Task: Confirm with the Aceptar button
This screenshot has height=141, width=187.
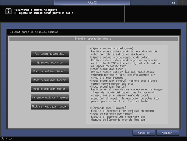Action: tap(167, 133)
